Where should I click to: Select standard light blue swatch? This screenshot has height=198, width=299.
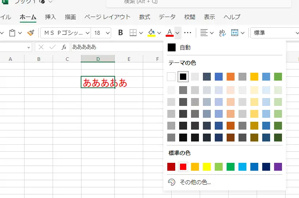pos(242,167)
